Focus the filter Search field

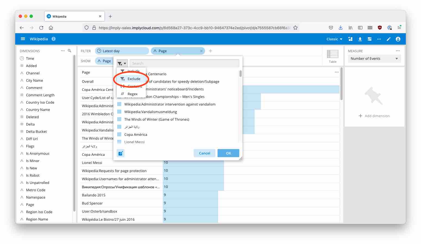coord(184,63)
